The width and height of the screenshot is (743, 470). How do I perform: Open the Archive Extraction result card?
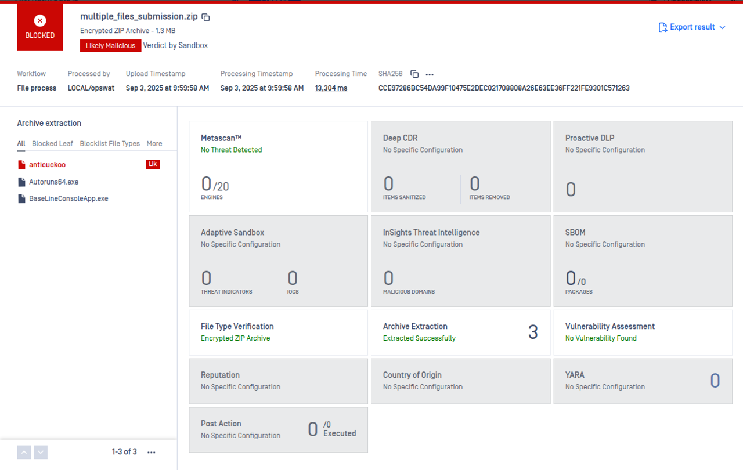[460, 332]
